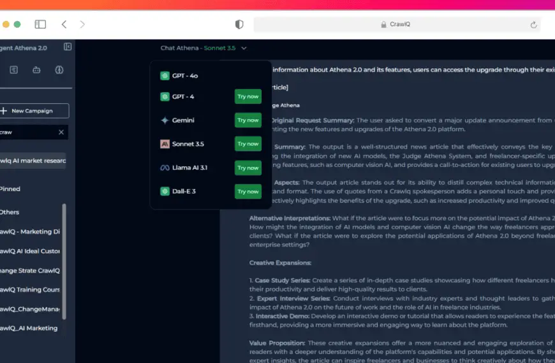This screenshot has width=555, height=363.
Task: Click the GPT - 4 OpenAI logo icon
Action: pos(165,97)
